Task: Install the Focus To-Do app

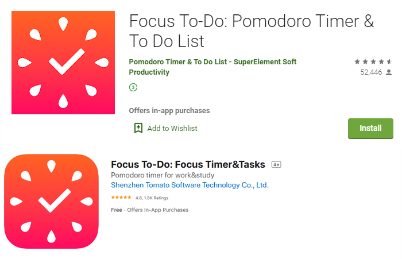Action: coord(370,128)
